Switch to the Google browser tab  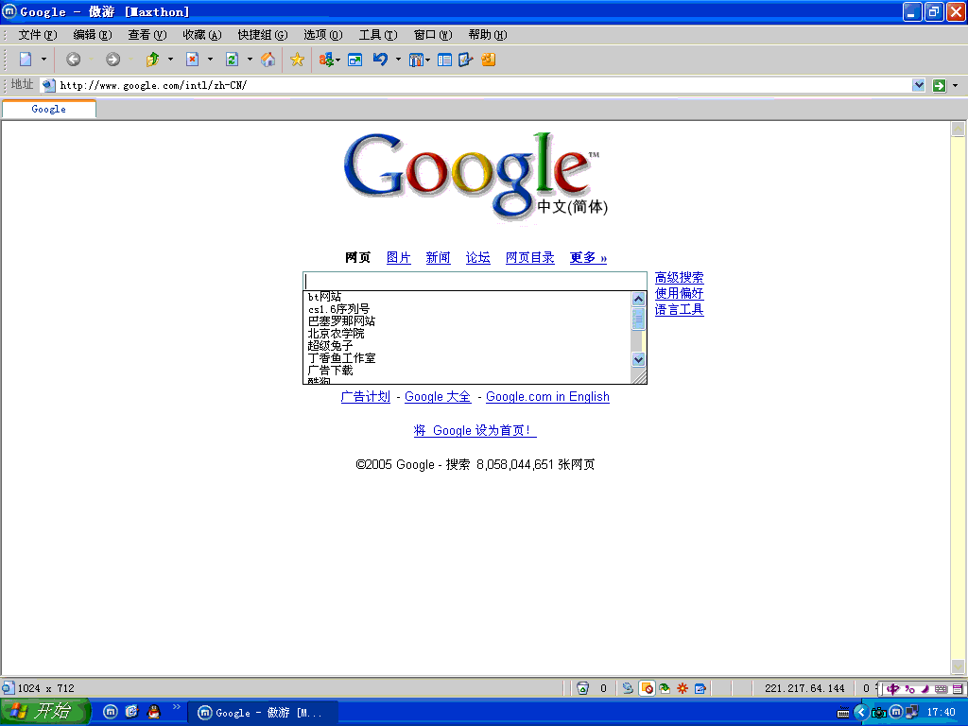pos(49,109)
